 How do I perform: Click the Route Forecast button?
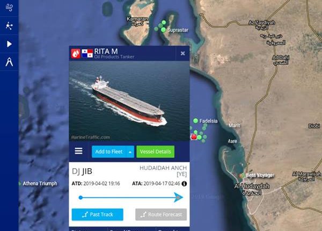[x=161, y=214]
